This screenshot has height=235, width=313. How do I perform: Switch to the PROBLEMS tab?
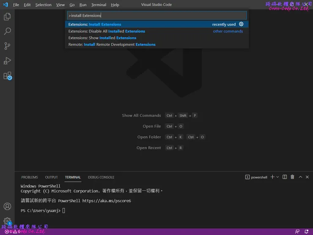[30, 177]
